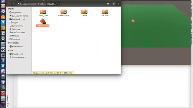Open text editor from the dock
The image size is (193, 108).
pyautogui.click(x=3, y=33)
